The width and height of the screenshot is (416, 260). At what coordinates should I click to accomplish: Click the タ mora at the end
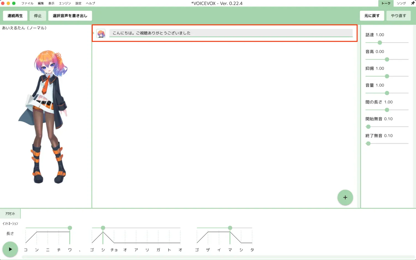252,250
